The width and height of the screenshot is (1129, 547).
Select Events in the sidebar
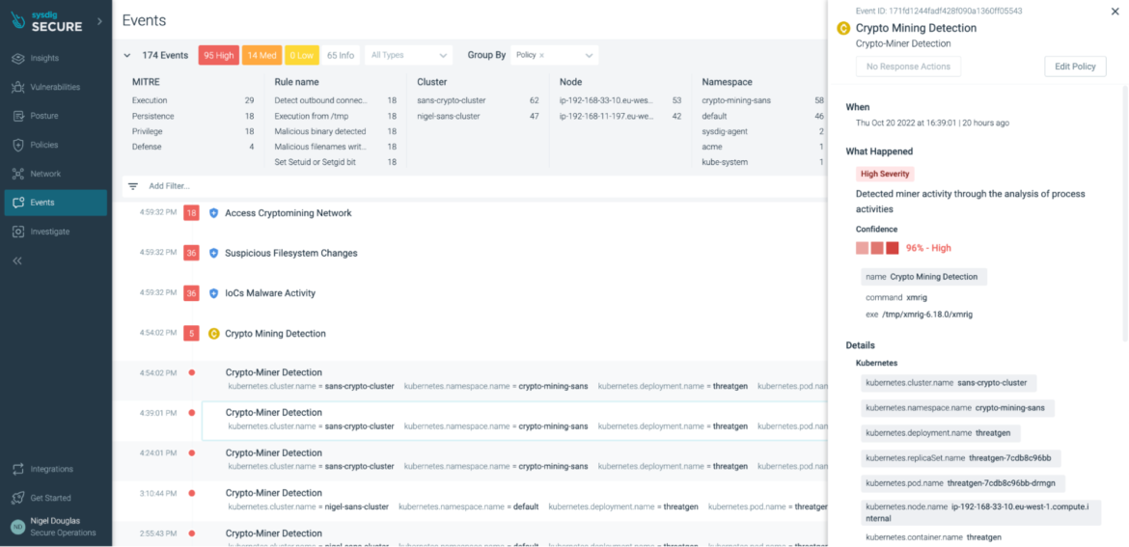[x=55, y=203]
